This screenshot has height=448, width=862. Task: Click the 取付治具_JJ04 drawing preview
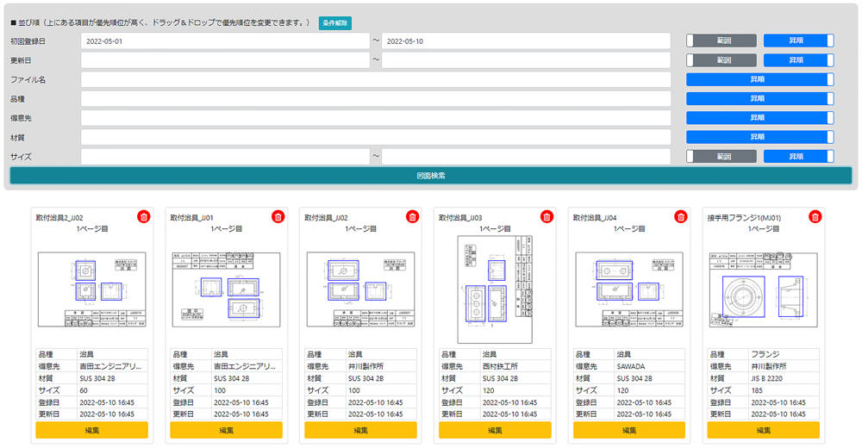tap(629, 289)
